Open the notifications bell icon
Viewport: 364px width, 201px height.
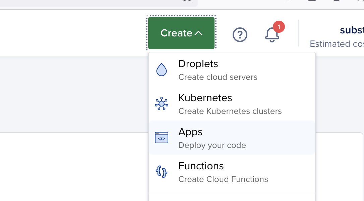(x=272, y=34)
